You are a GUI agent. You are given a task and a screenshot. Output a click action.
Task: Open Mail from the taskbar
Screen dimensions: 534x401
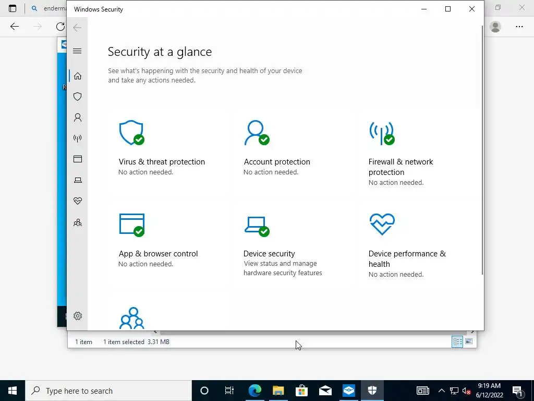(x=325, y=391)
